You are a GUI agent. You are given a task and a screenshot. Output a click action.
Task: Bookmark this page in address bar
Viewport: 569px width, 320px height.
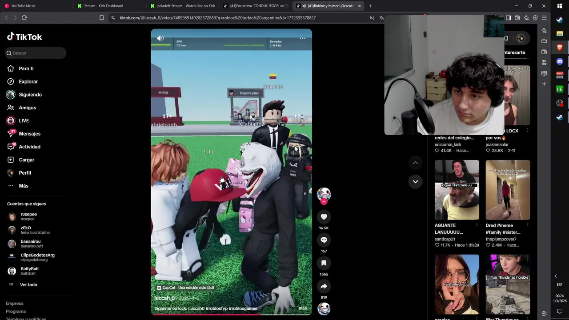tap(101, 18)
